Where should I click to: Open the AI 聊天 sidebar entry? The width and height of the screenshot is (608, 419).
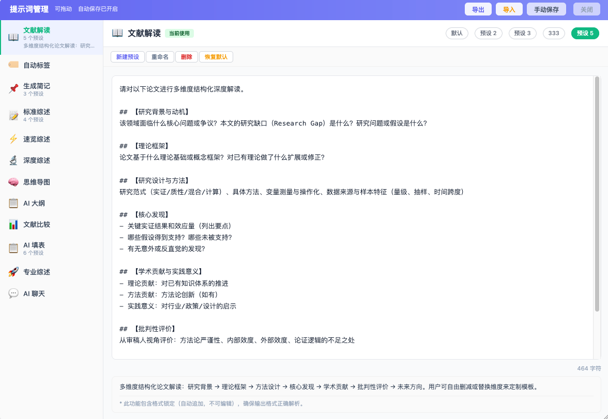coord(52,293)
